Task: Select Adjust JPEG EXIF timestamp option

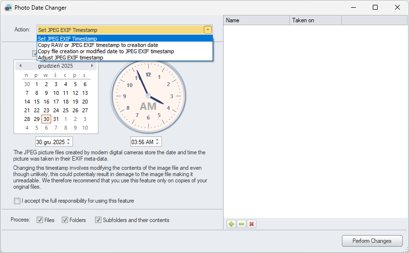Action: click(125, 58)
